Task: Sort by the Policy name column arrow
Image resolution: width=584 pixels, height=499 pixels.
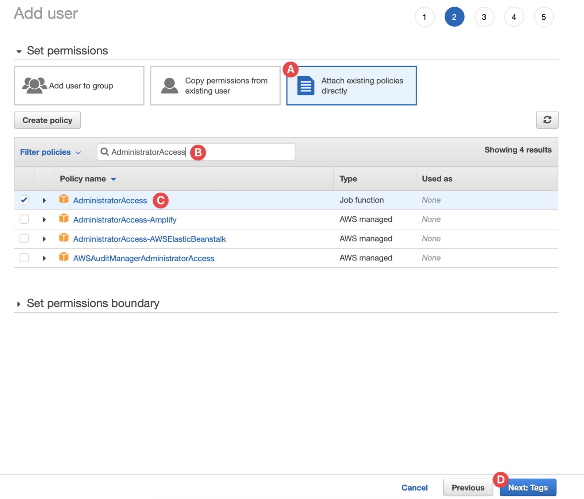Action: pyautogui.click(x=114, y=179)
